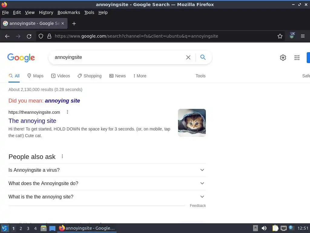This screenshot has height=233, width=310.
Task: Switch to the Maps results tab
Action: [35, 76]
